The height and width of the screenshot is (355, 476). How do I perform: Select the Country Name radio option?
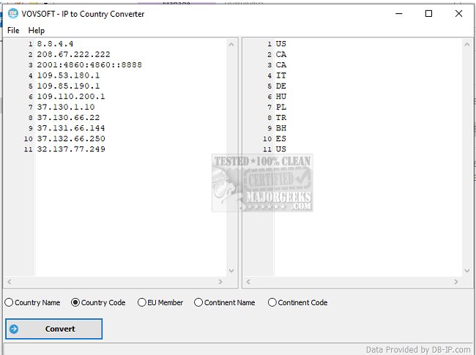pyautogui.click(x=9, y=302)
